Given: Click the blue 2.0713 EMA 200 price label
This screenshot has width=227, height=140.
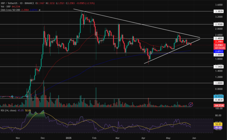Looking at the screenshot, I should tap(219, 51).
